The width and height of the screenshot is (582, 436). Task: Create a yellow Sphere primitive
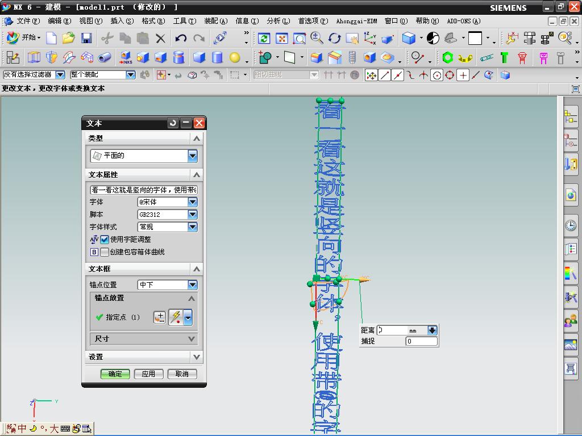tap(235, 57)
